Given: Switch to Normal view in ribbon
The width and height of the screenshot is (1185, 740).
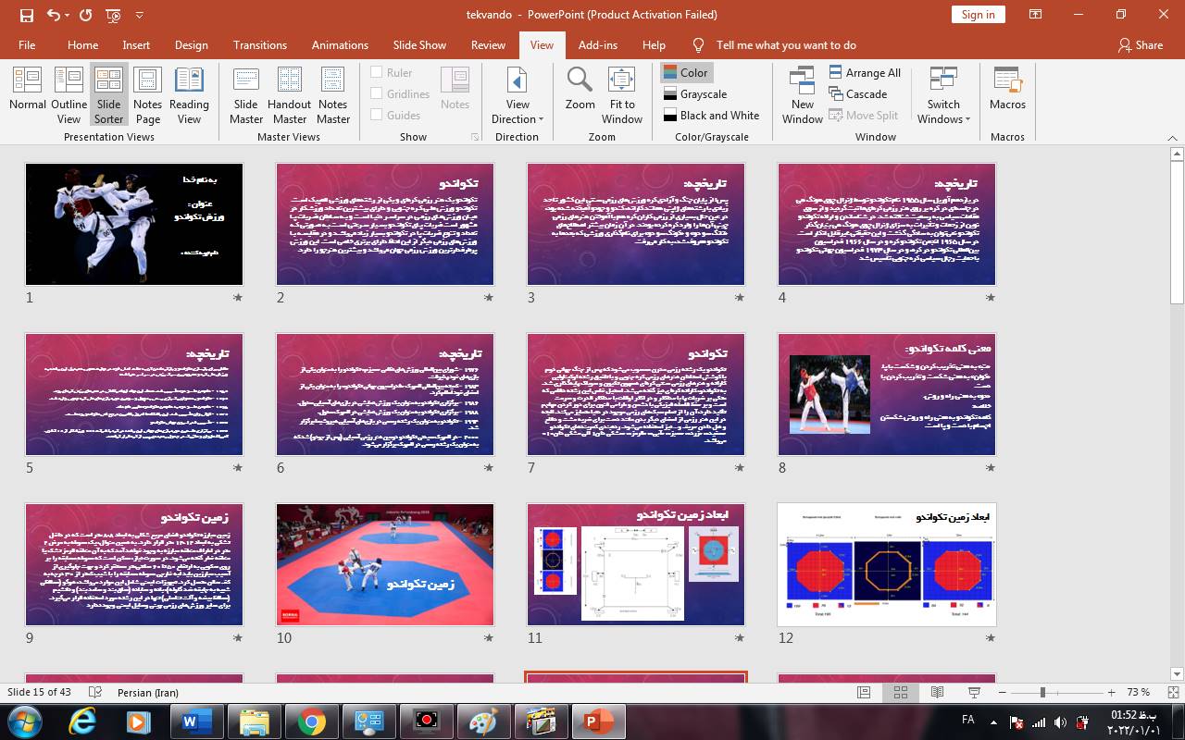Looking at the screenshot, I should tap(28, 92).
